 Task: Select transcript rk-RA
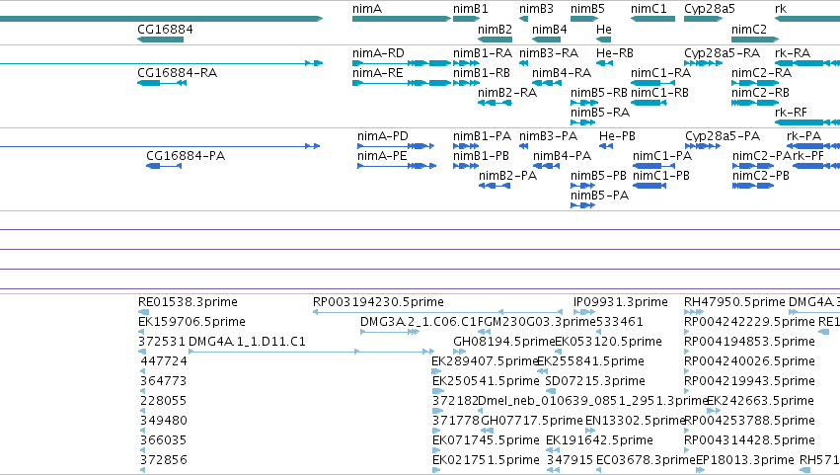point(793,53)
